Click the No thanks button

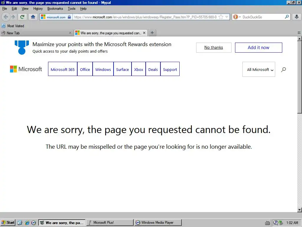214,48
